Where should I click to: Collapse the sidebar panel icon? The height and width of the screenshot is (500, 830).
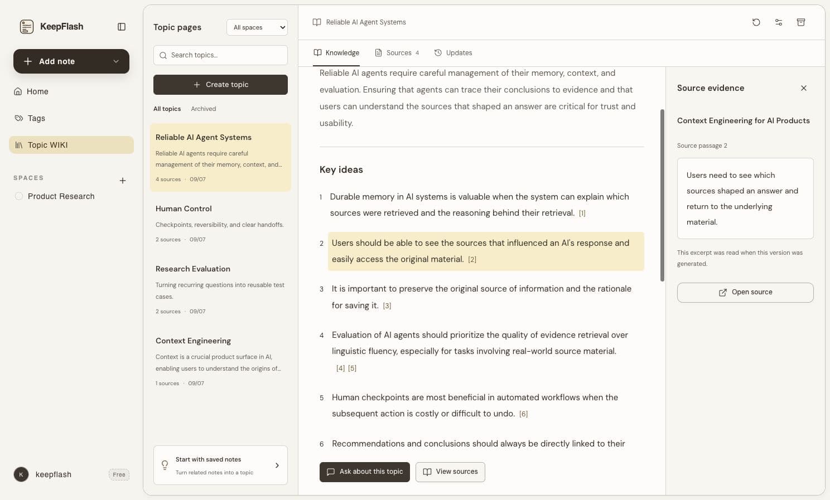122,27
